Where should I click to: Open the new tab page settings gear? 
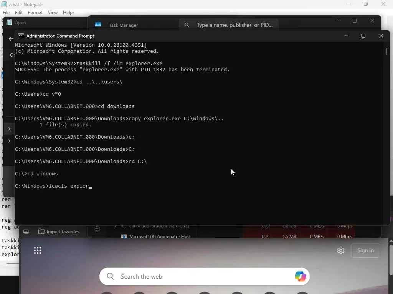pyautogui.click(x=341, y=250)
